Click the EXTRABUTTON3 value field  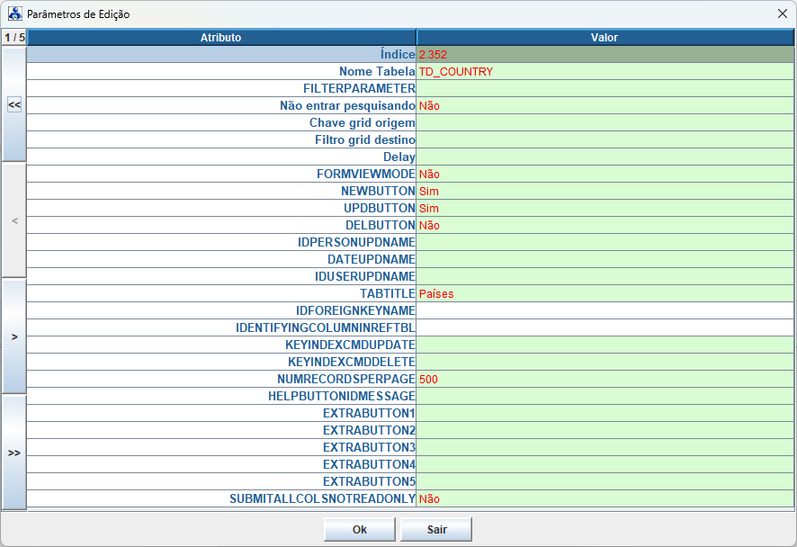point(604,447)
